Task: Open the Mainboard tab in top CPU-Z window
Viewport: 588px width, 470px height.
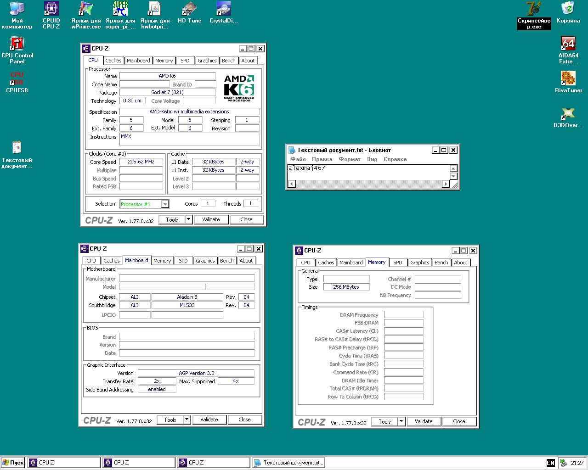Action: click(x=138, y=61)
